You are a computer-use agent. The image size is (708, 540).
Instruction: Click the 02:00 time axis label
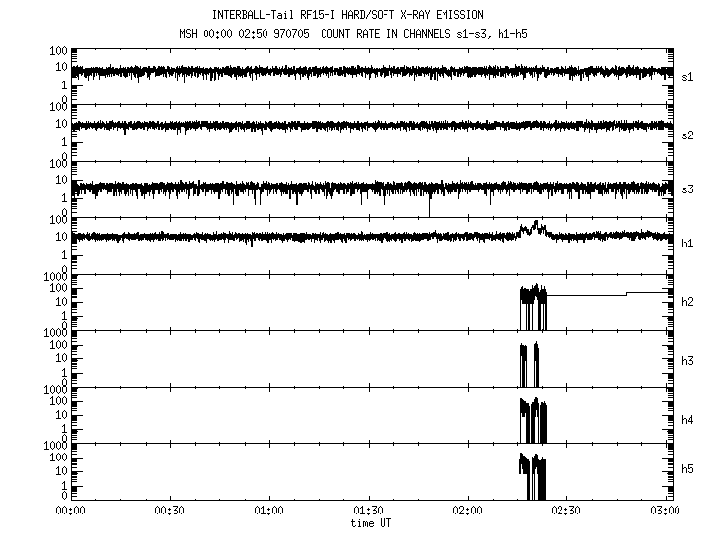click(x=468, y=512)
